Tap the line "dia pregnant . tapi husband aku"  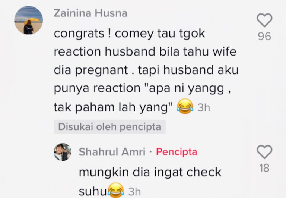point(146,70)
